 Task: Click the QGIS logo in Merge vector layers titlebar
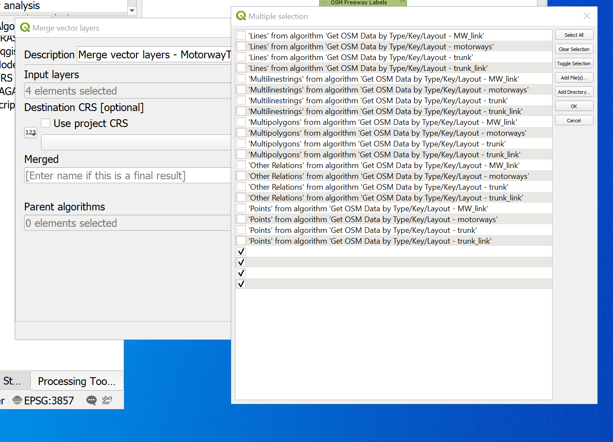(25, 27)
